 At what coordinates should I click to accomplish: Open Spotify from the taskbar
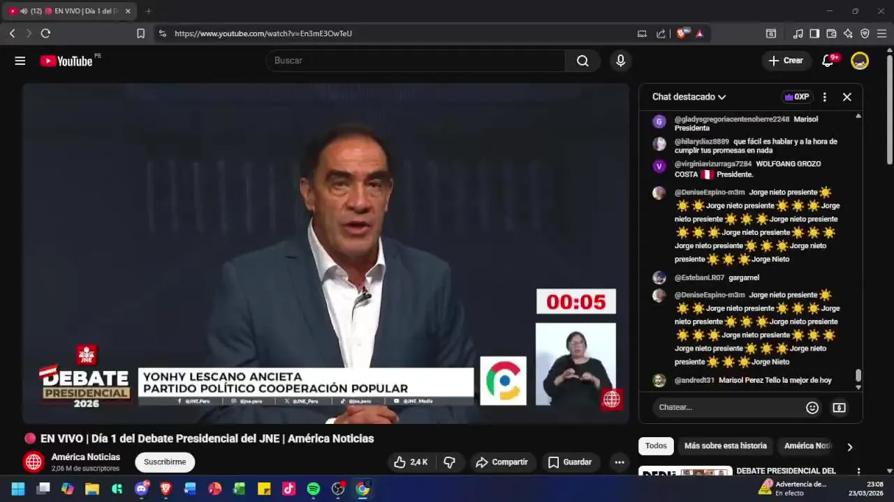(x=314, y=489)
